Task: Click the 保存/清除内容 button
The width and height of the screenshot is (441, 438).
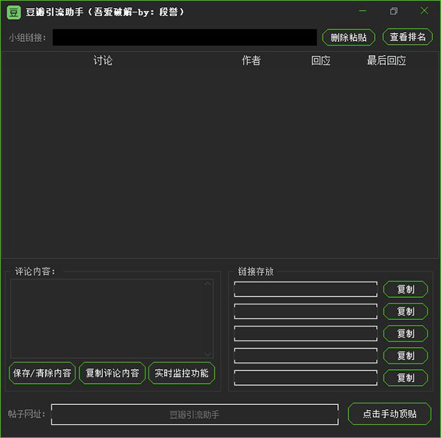Action: coord(42,373)
